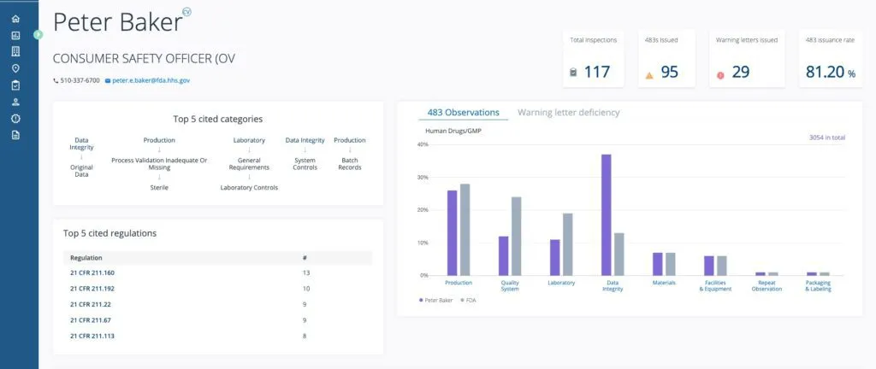
Task: Click the Sterile category
Action: pyautogui.click(x=159, y=188)
